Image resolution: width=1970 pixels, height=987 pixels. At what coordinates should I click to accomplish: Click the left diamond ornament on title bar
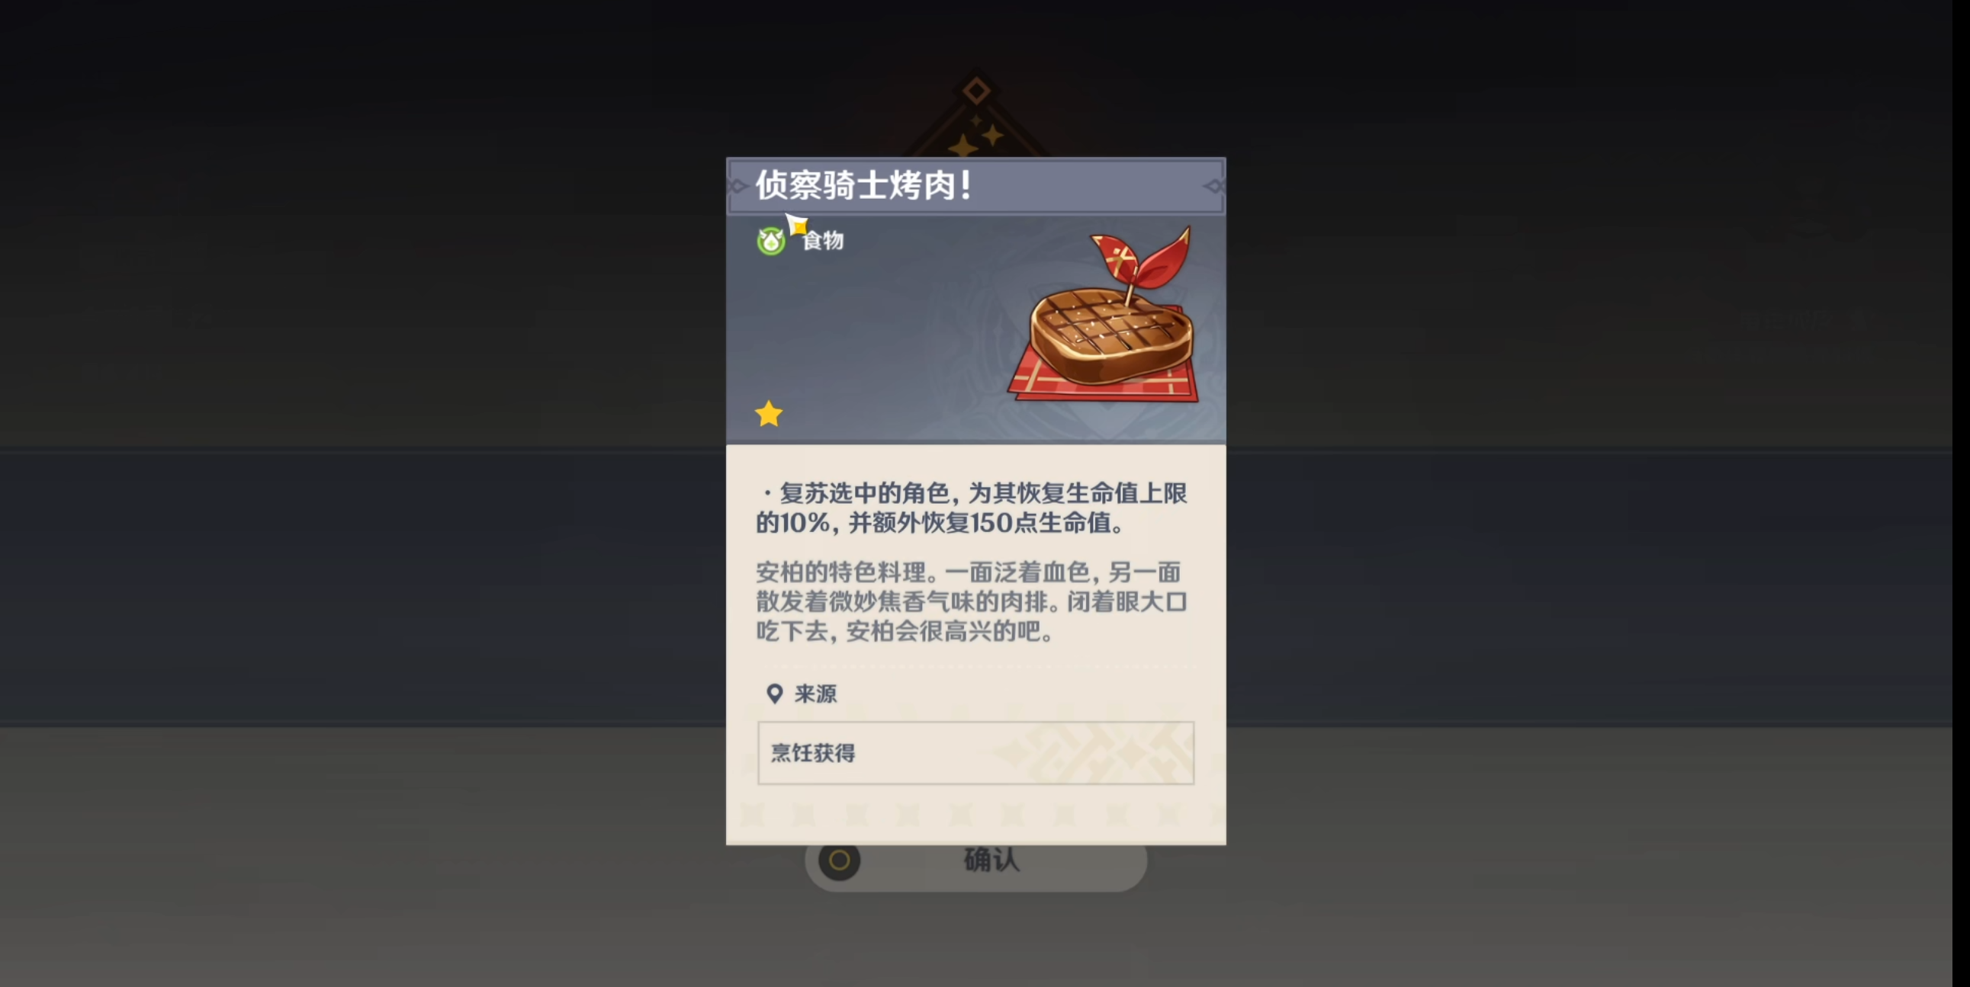(x=738, y=186)
